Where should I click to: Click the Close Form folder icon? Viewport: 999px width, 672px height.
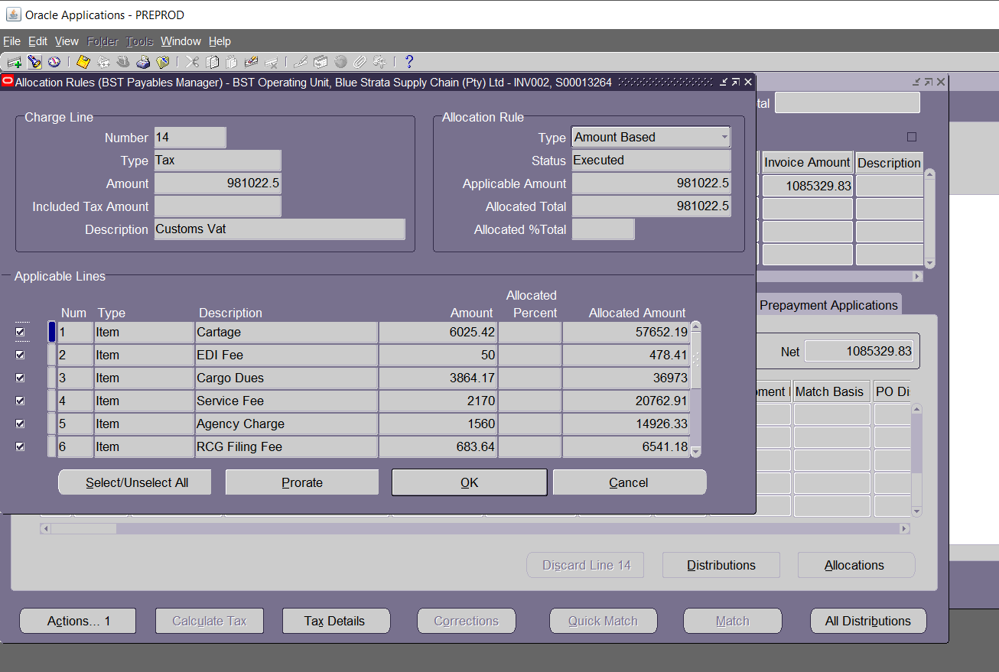click(x=163, y=62)
